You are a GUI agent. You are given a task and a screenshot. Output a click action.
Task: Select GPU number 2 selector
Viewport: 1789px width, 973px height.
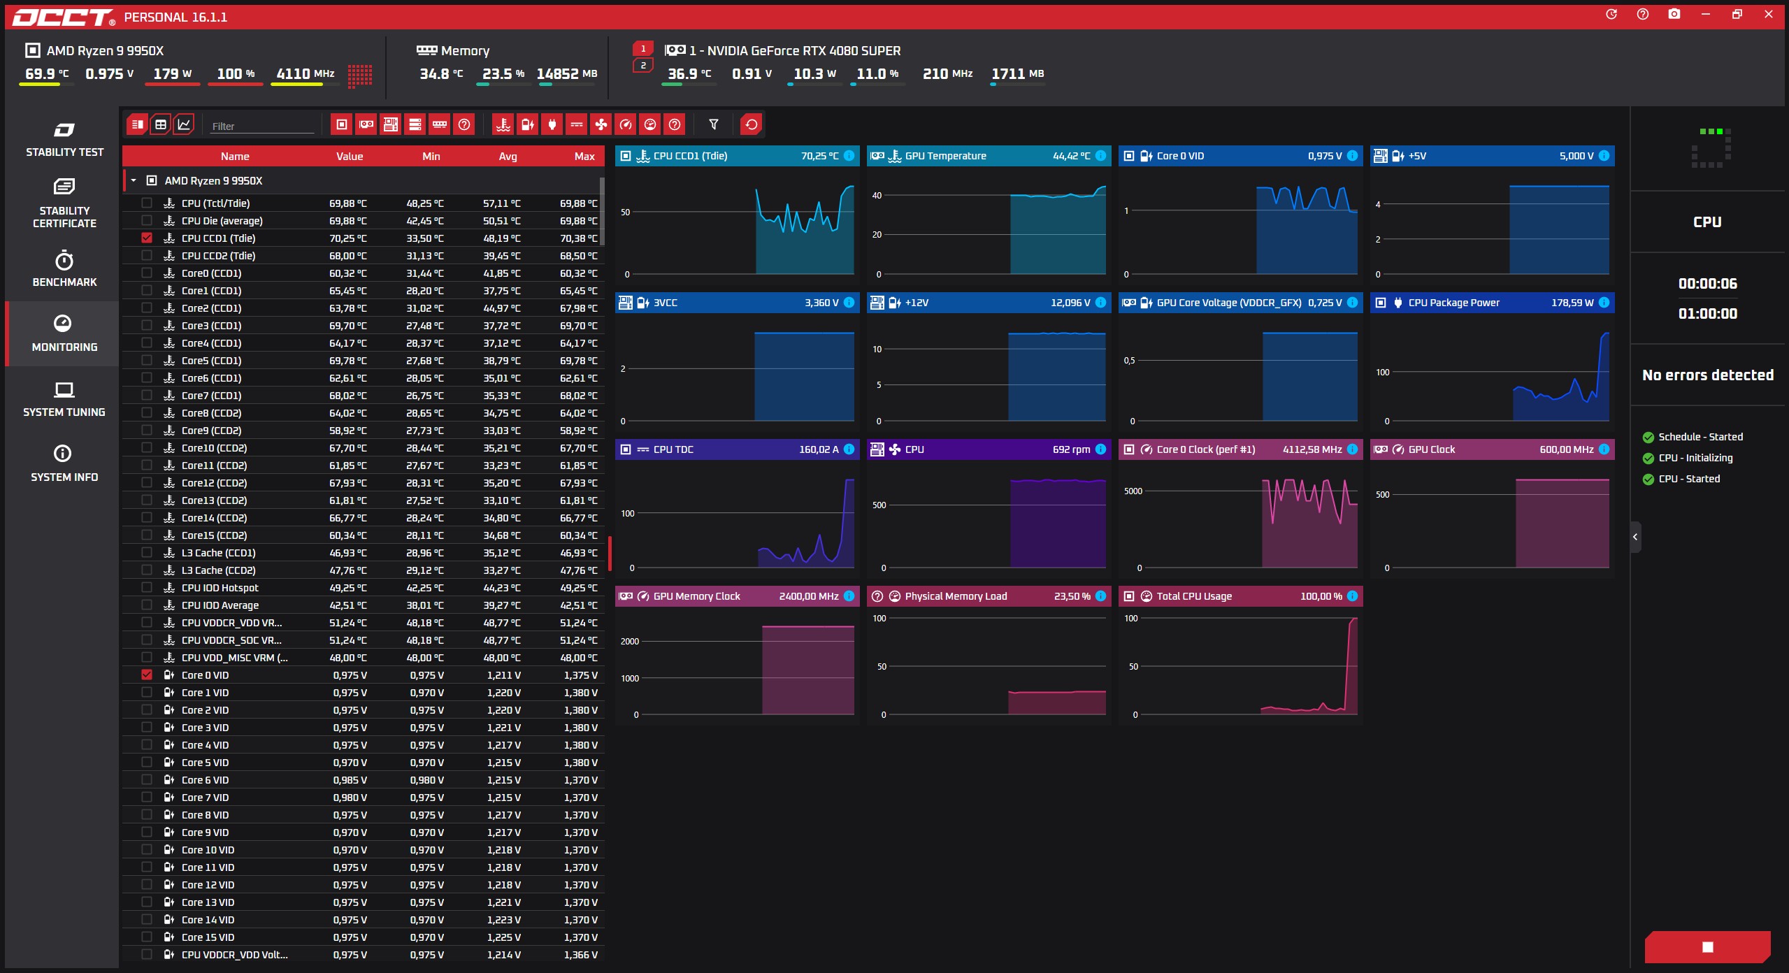coord(643,66)
